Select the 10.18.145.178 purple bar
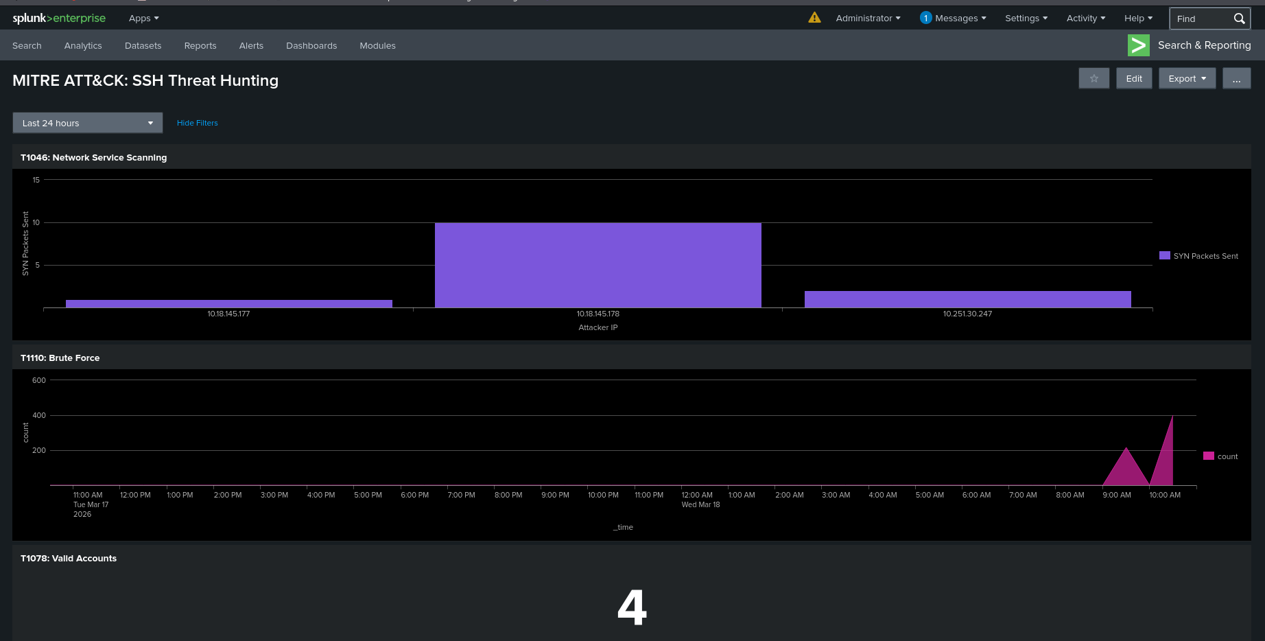This screenshot has height=641, width=1265. coord(598,265)
